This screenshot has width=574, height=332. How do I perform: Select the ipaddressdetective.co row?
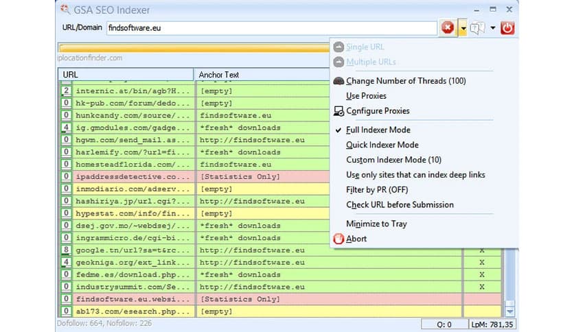[x=194, y=176]
